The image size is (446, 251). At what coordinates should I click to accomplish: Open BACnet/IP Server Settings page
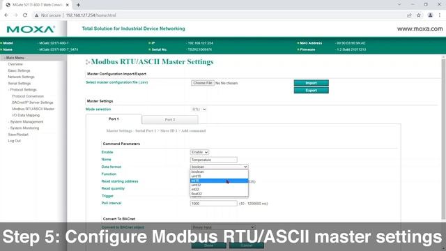click(x=33, y=102)
